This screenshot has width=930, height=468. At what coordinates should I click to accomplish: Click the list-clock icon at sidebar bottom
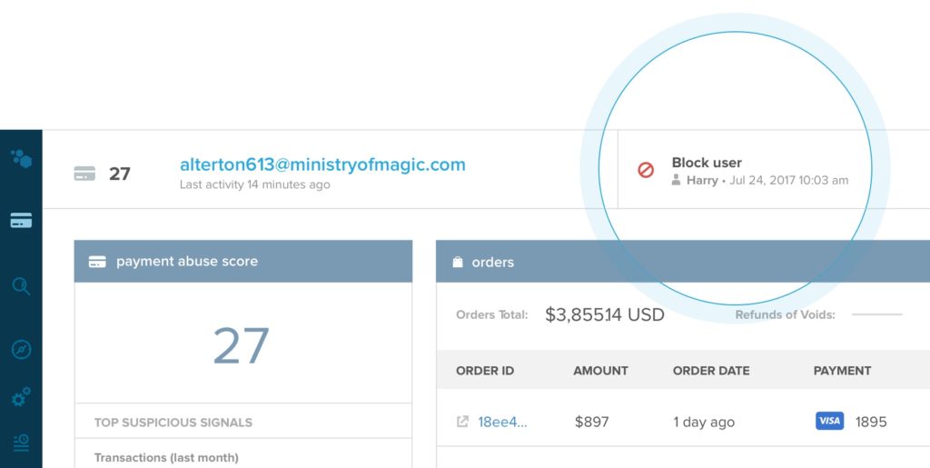pyautogui.click(x=21, y=443)
